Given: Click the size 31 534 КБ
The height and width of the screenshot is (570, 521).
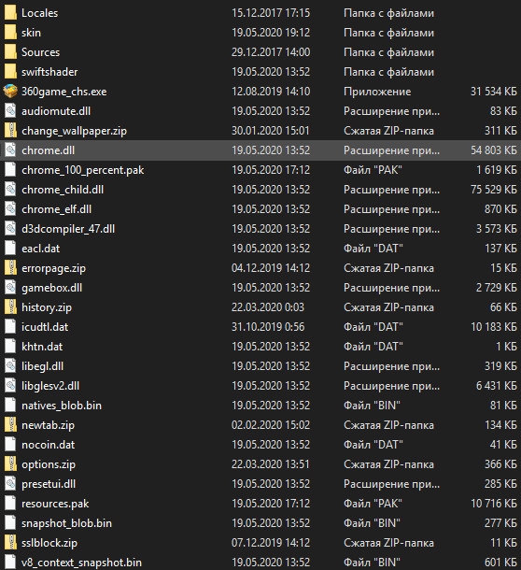Looking at the screenshot, I should pyautogui.click(x=494, y=92).
